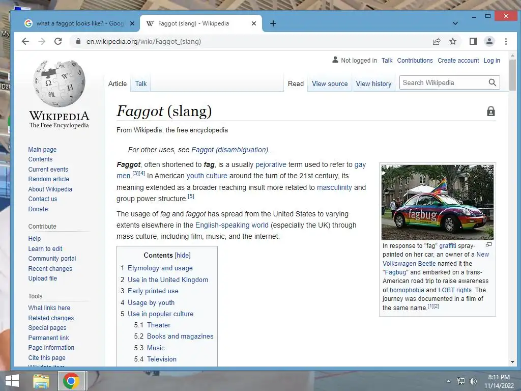
Task: Click the network tray icon
Action: click(x=460, y=381)
